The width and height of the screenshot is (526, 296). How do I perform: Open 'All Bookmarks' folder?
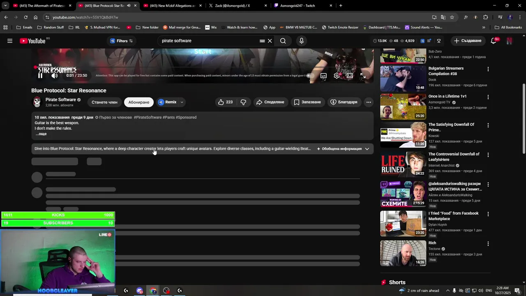coord(508,28)
